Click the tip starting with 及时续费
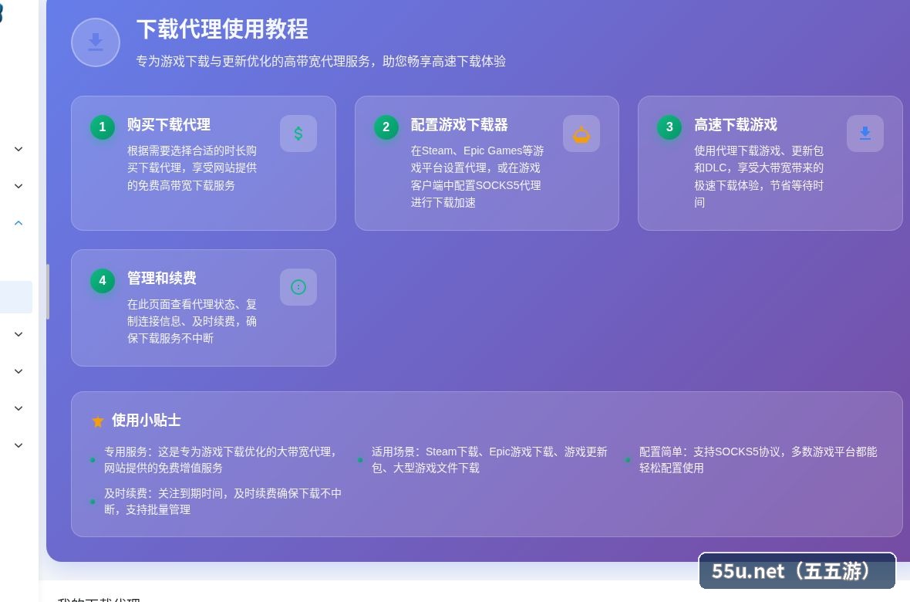This screenshot has height=602, width=910. click(223, 502)
